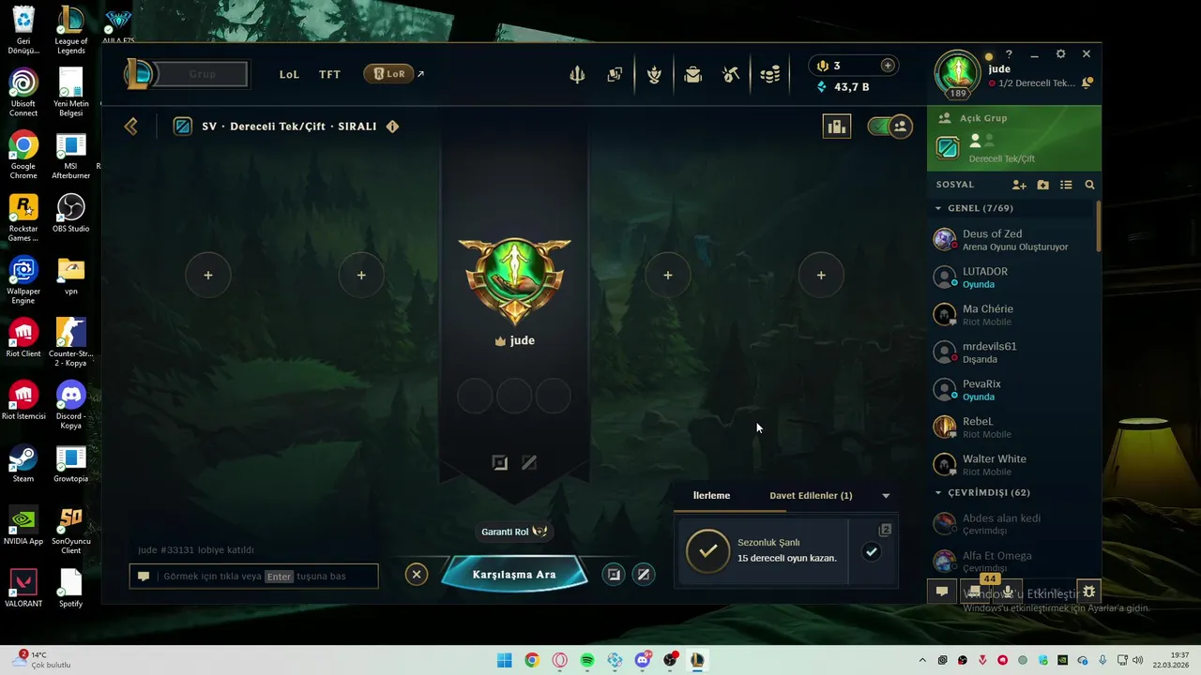This screenshot has height=675, width=1201.
Task: Click the third invite slot plus
Action: (668, 275)
